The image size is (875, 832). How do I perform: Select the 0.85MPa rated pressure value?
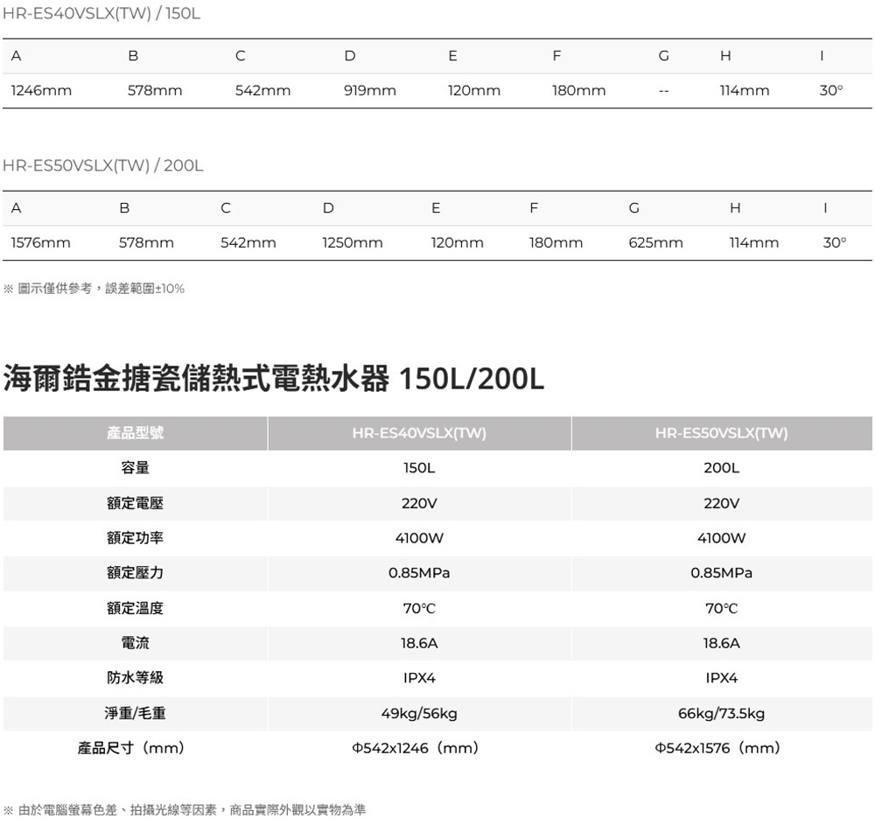pyautogui.click(x=420, y=572)
